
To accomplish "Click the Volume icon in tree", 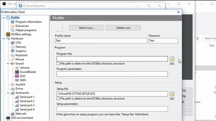I will click(x=17, y=68).
